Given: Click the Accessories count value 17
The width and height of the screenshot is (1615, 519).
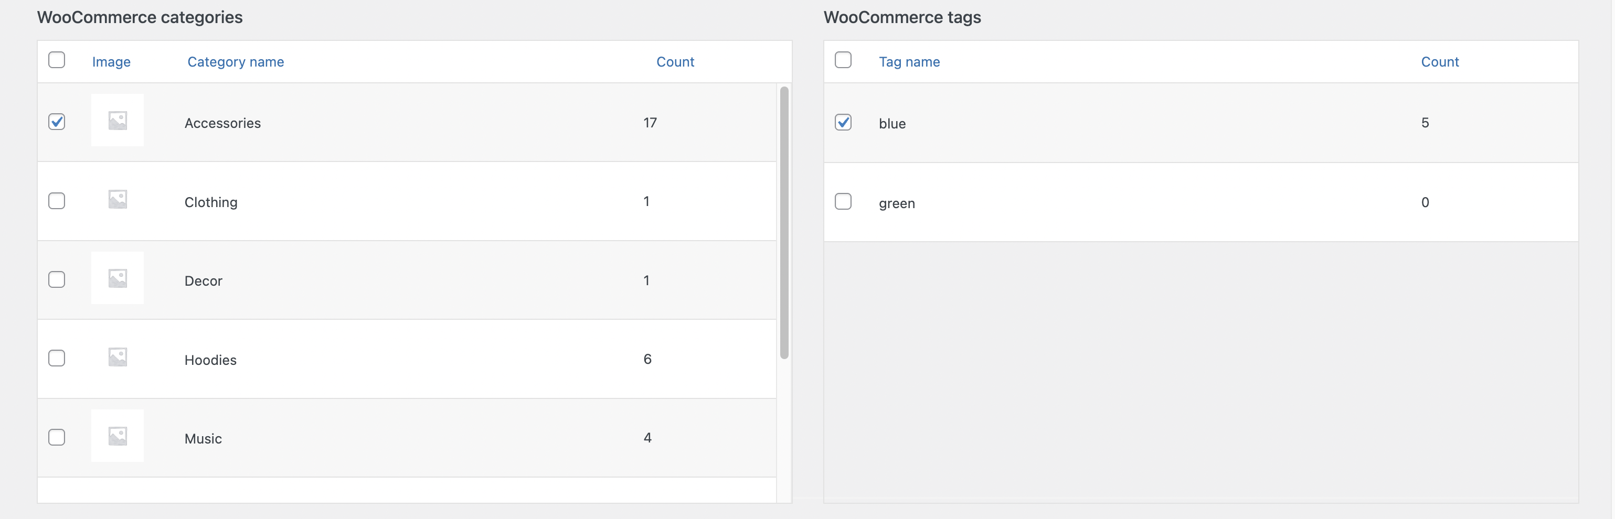Looking at the screenshot, I should coord(650,123).
